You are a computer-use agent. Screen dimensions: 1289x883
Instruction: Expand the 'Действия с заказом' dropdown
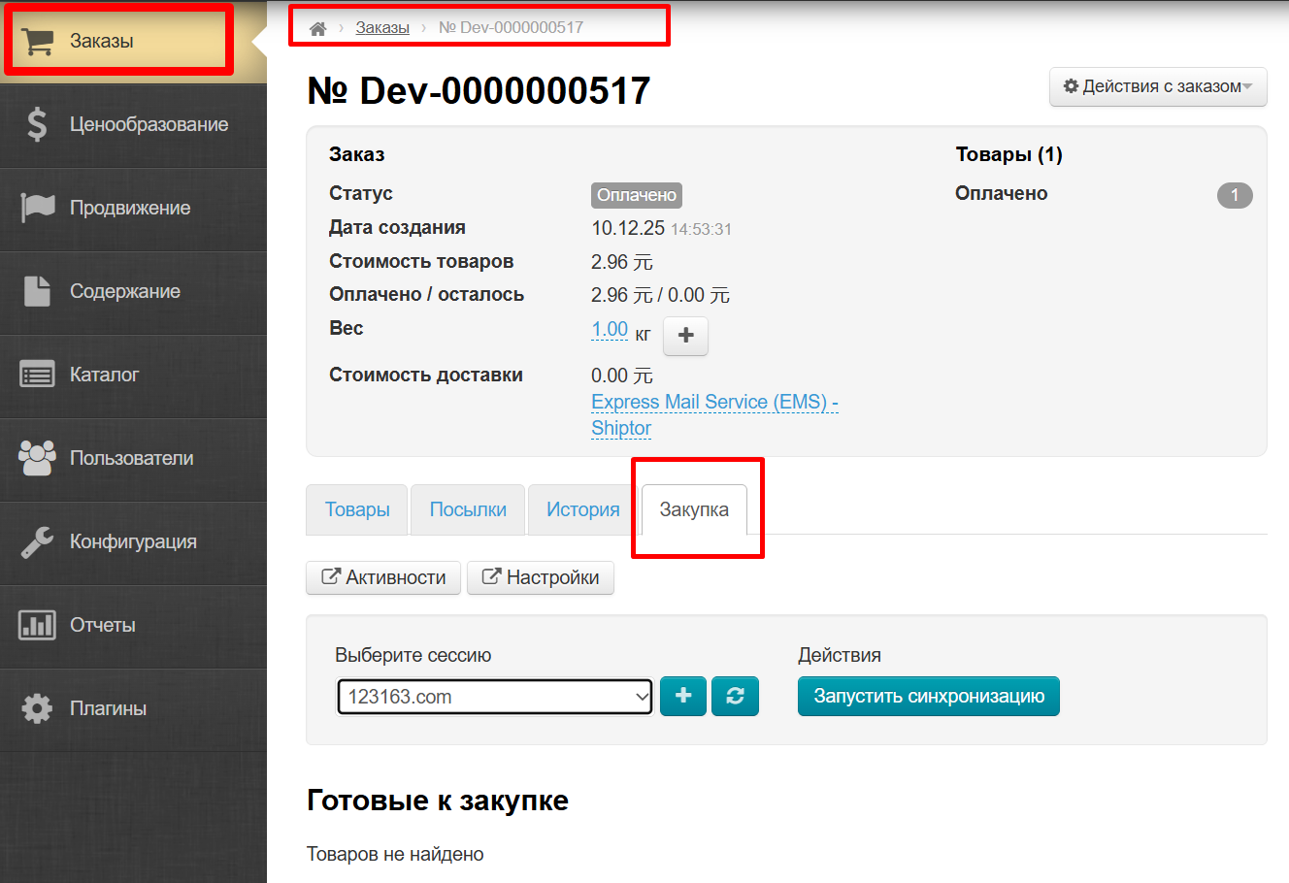(x=1157, y=86)
